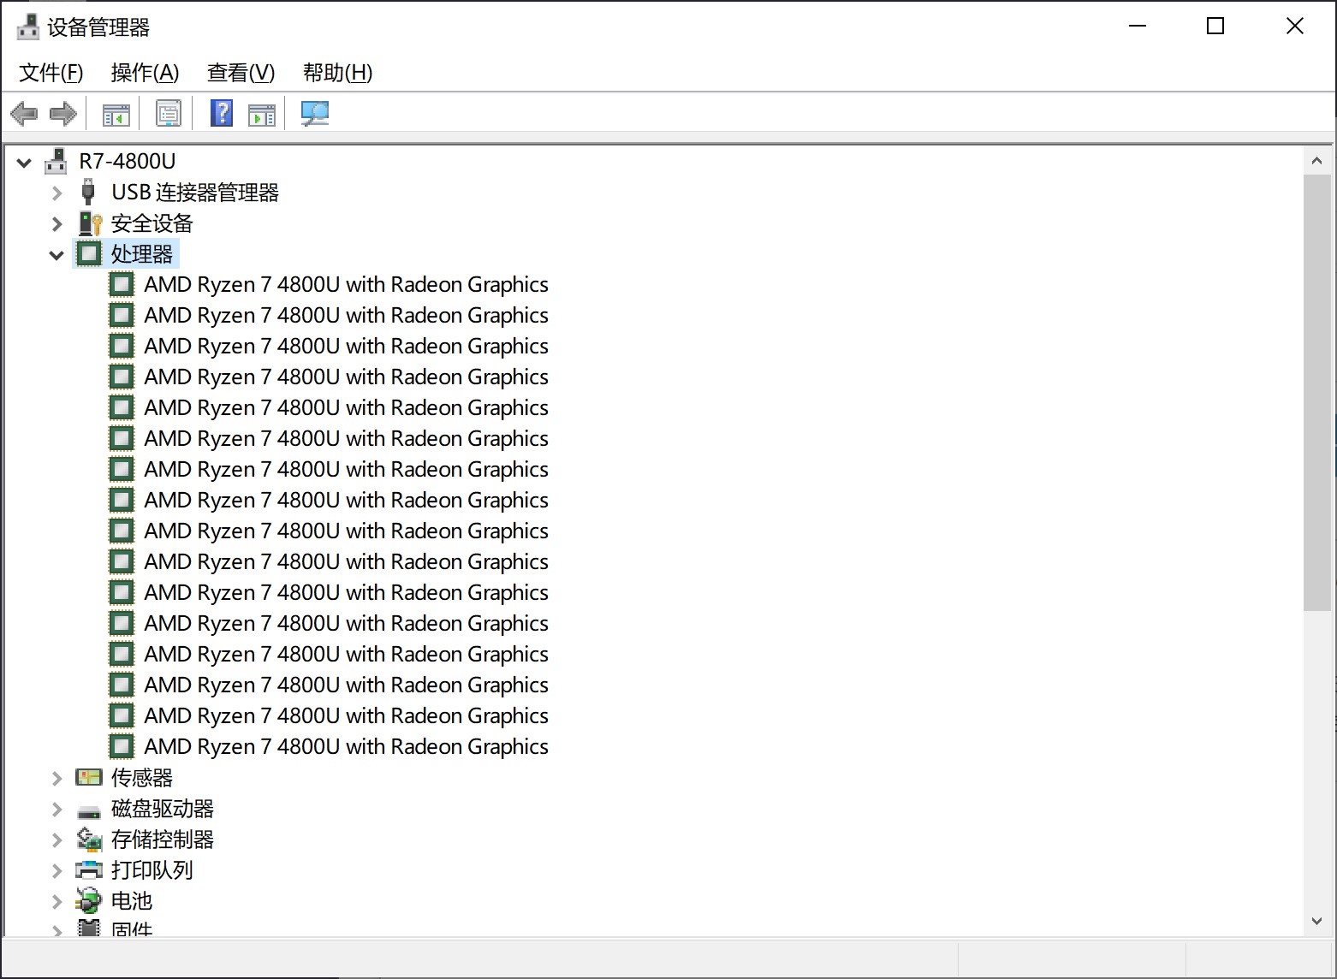Click the scan for hardware changes icon
Screen dimensions: 1337x979
coord(315,113)
